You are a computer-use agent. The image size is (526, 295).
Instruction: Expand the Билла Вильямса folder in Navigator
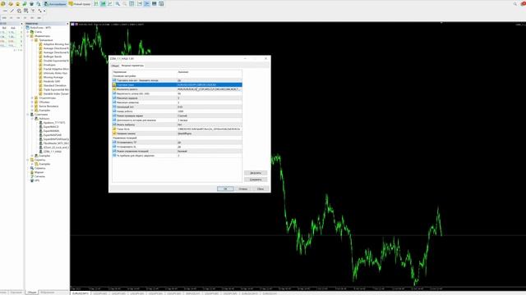point(32,107)
